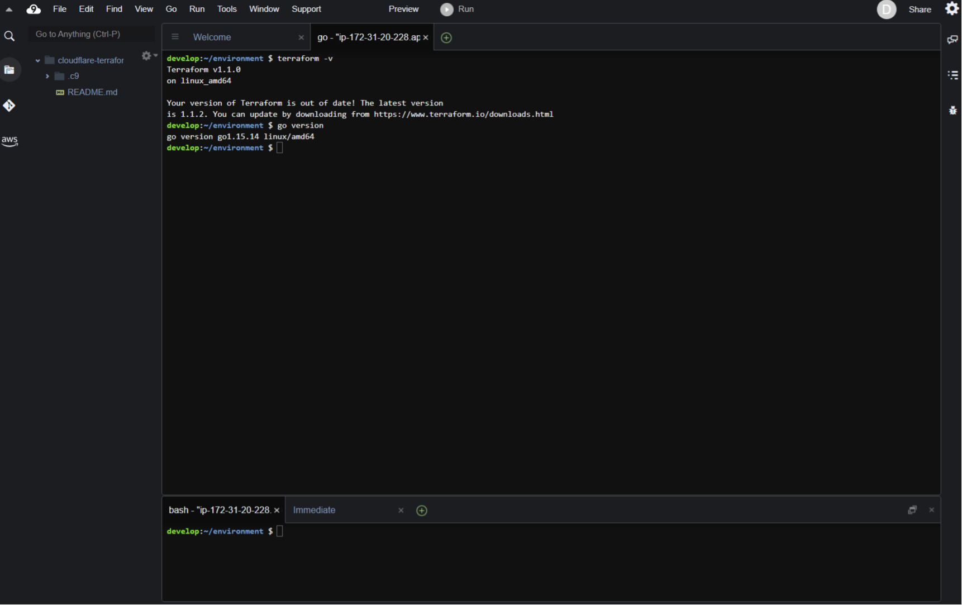Show the Environment file tree panel icon

click(x=9, y=70)
